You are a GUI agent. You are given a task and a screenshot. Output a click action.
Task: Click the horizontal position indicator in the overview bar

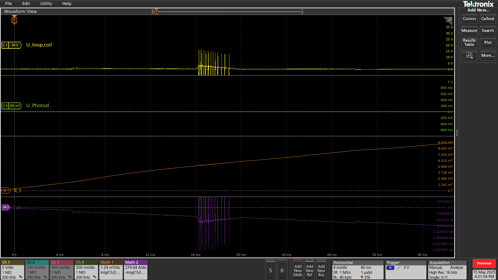coord(156,12)
